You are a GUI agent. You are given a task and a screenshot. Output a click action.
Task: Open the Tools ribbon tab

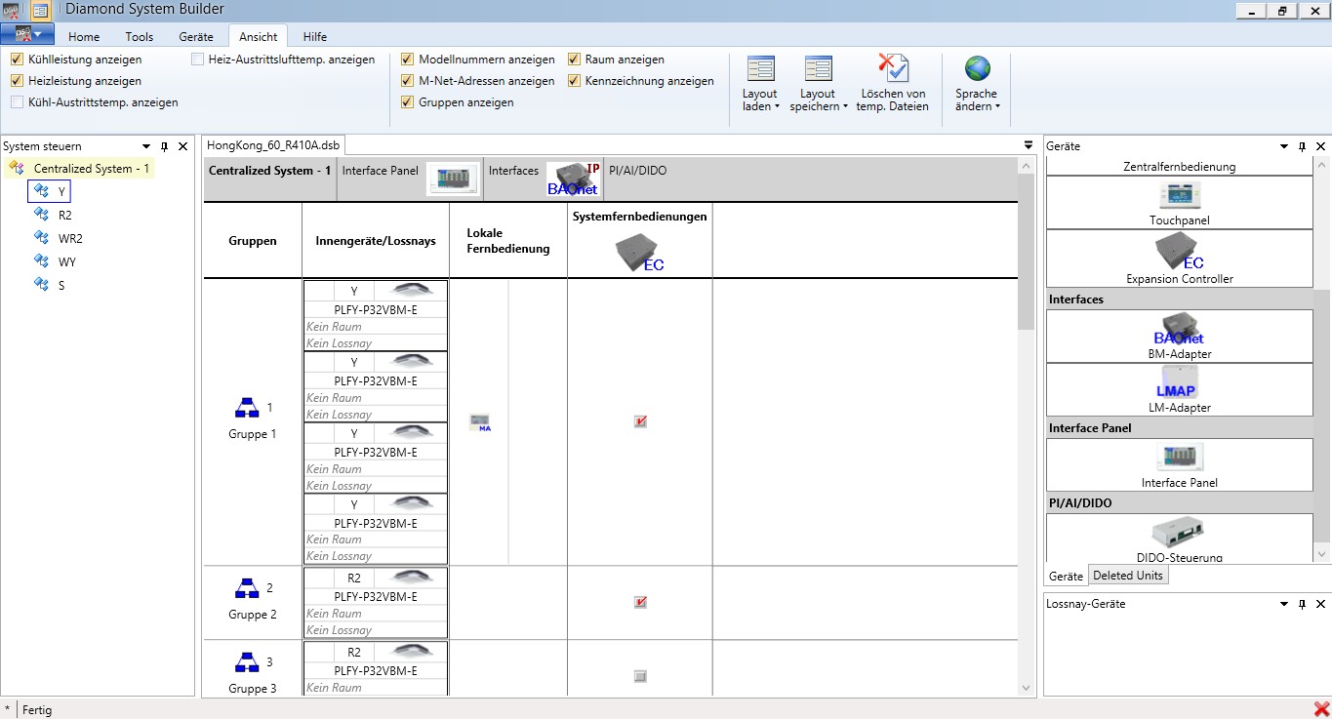(139, 36)
